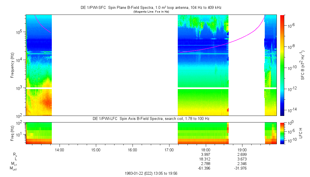
Task: Click the 18:00 time tick label
Action: click(x=206, y=150)
